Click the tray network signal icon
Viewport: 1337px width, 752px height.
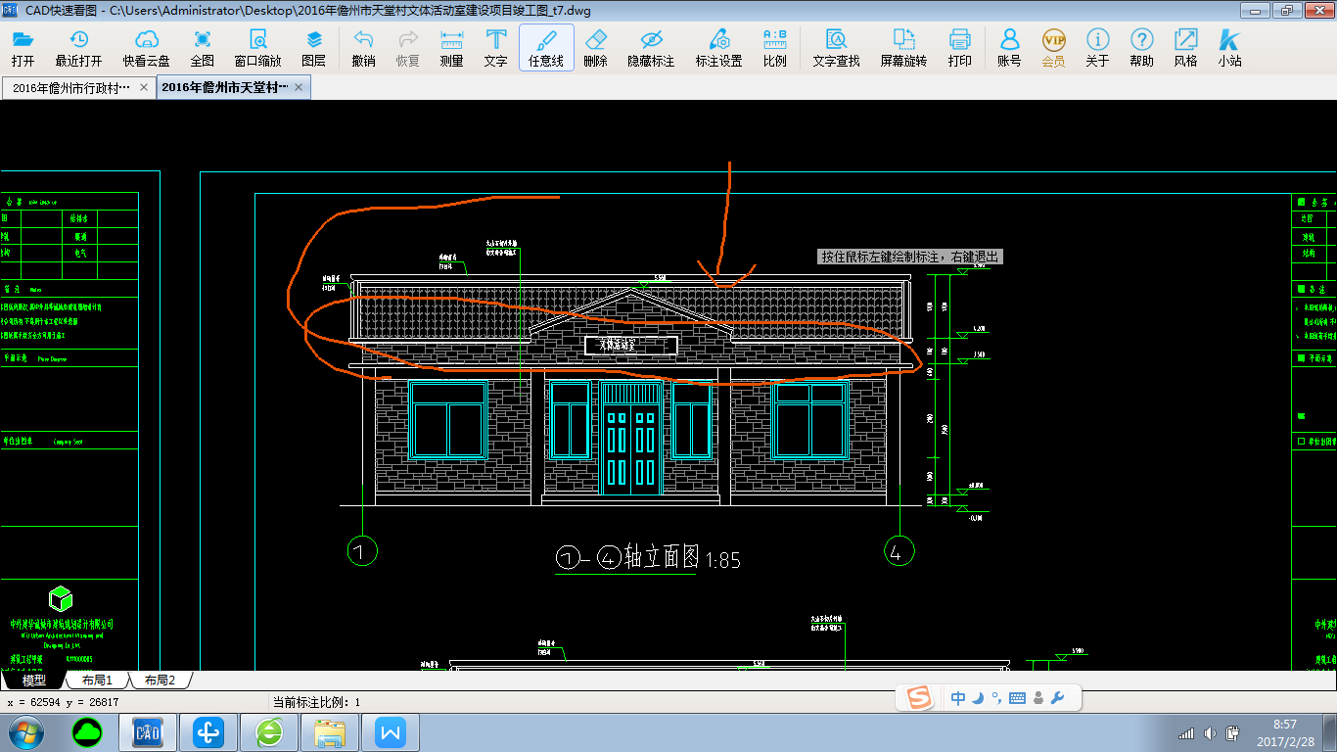pos(1186,733)
